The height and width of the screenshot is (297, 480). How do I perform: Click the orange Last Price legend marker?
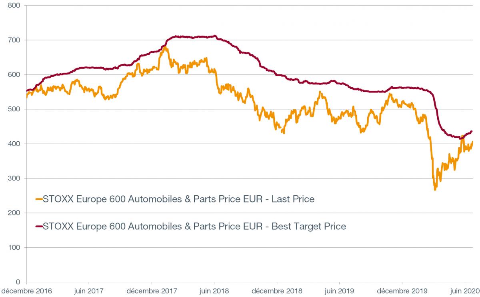point(39,199)
